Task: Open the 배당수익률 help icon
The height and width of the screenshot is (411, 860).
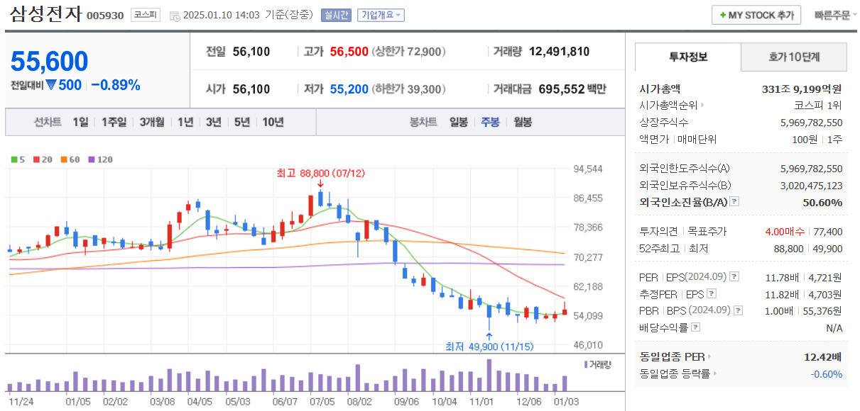Action: [x=695, y=327]
